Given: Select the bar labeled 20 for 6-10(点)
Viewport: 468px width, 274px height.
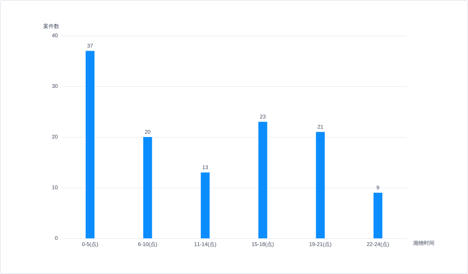Looking at the screenshot, I should click(147, 188).
